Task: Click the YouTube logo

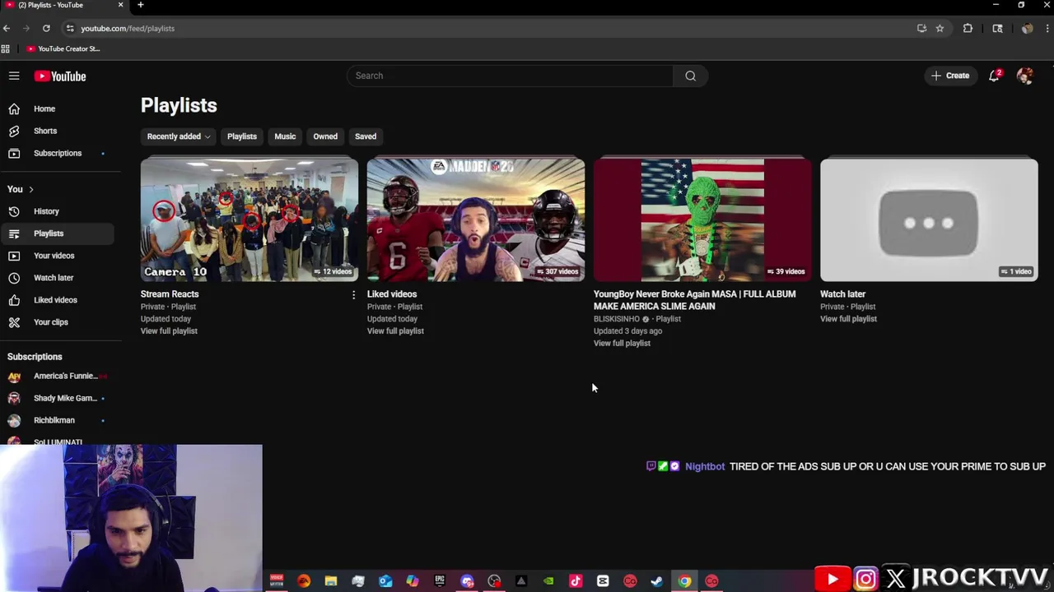Action: click(x=60, y=76)
